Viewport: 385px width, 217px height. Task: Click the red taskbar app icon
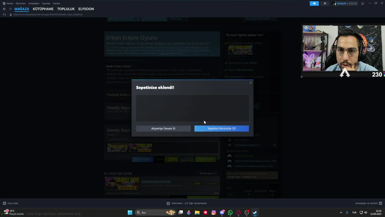pos(205,212)
